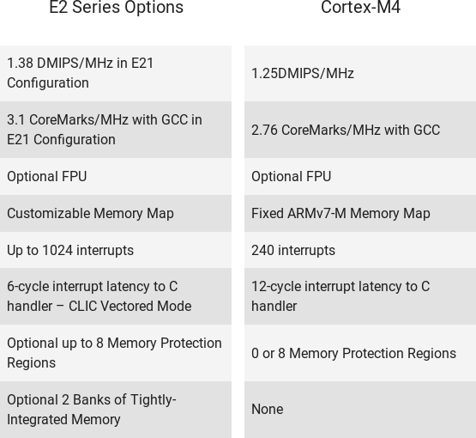476x438 pixels.
Task: Select the 0 or 8 Memory Protection Regions cell
Action: point(360,353)
